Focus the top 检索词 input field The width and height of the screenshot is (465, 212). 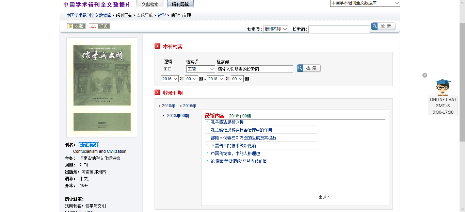click(339, 29)
